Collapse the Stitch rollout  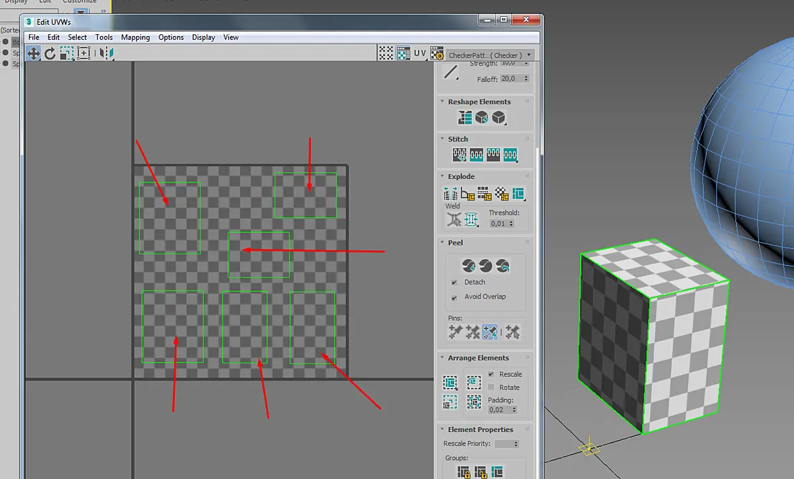point(443,139)
